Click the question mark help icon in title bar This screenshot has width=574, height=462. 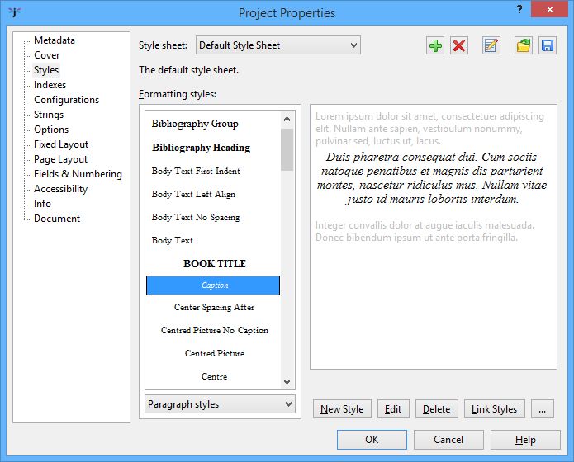pos(519,10)
